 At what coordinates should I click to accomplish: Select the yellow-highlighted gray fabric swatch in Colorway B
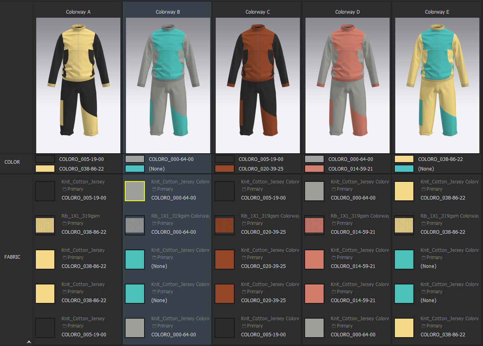[135, 191]
